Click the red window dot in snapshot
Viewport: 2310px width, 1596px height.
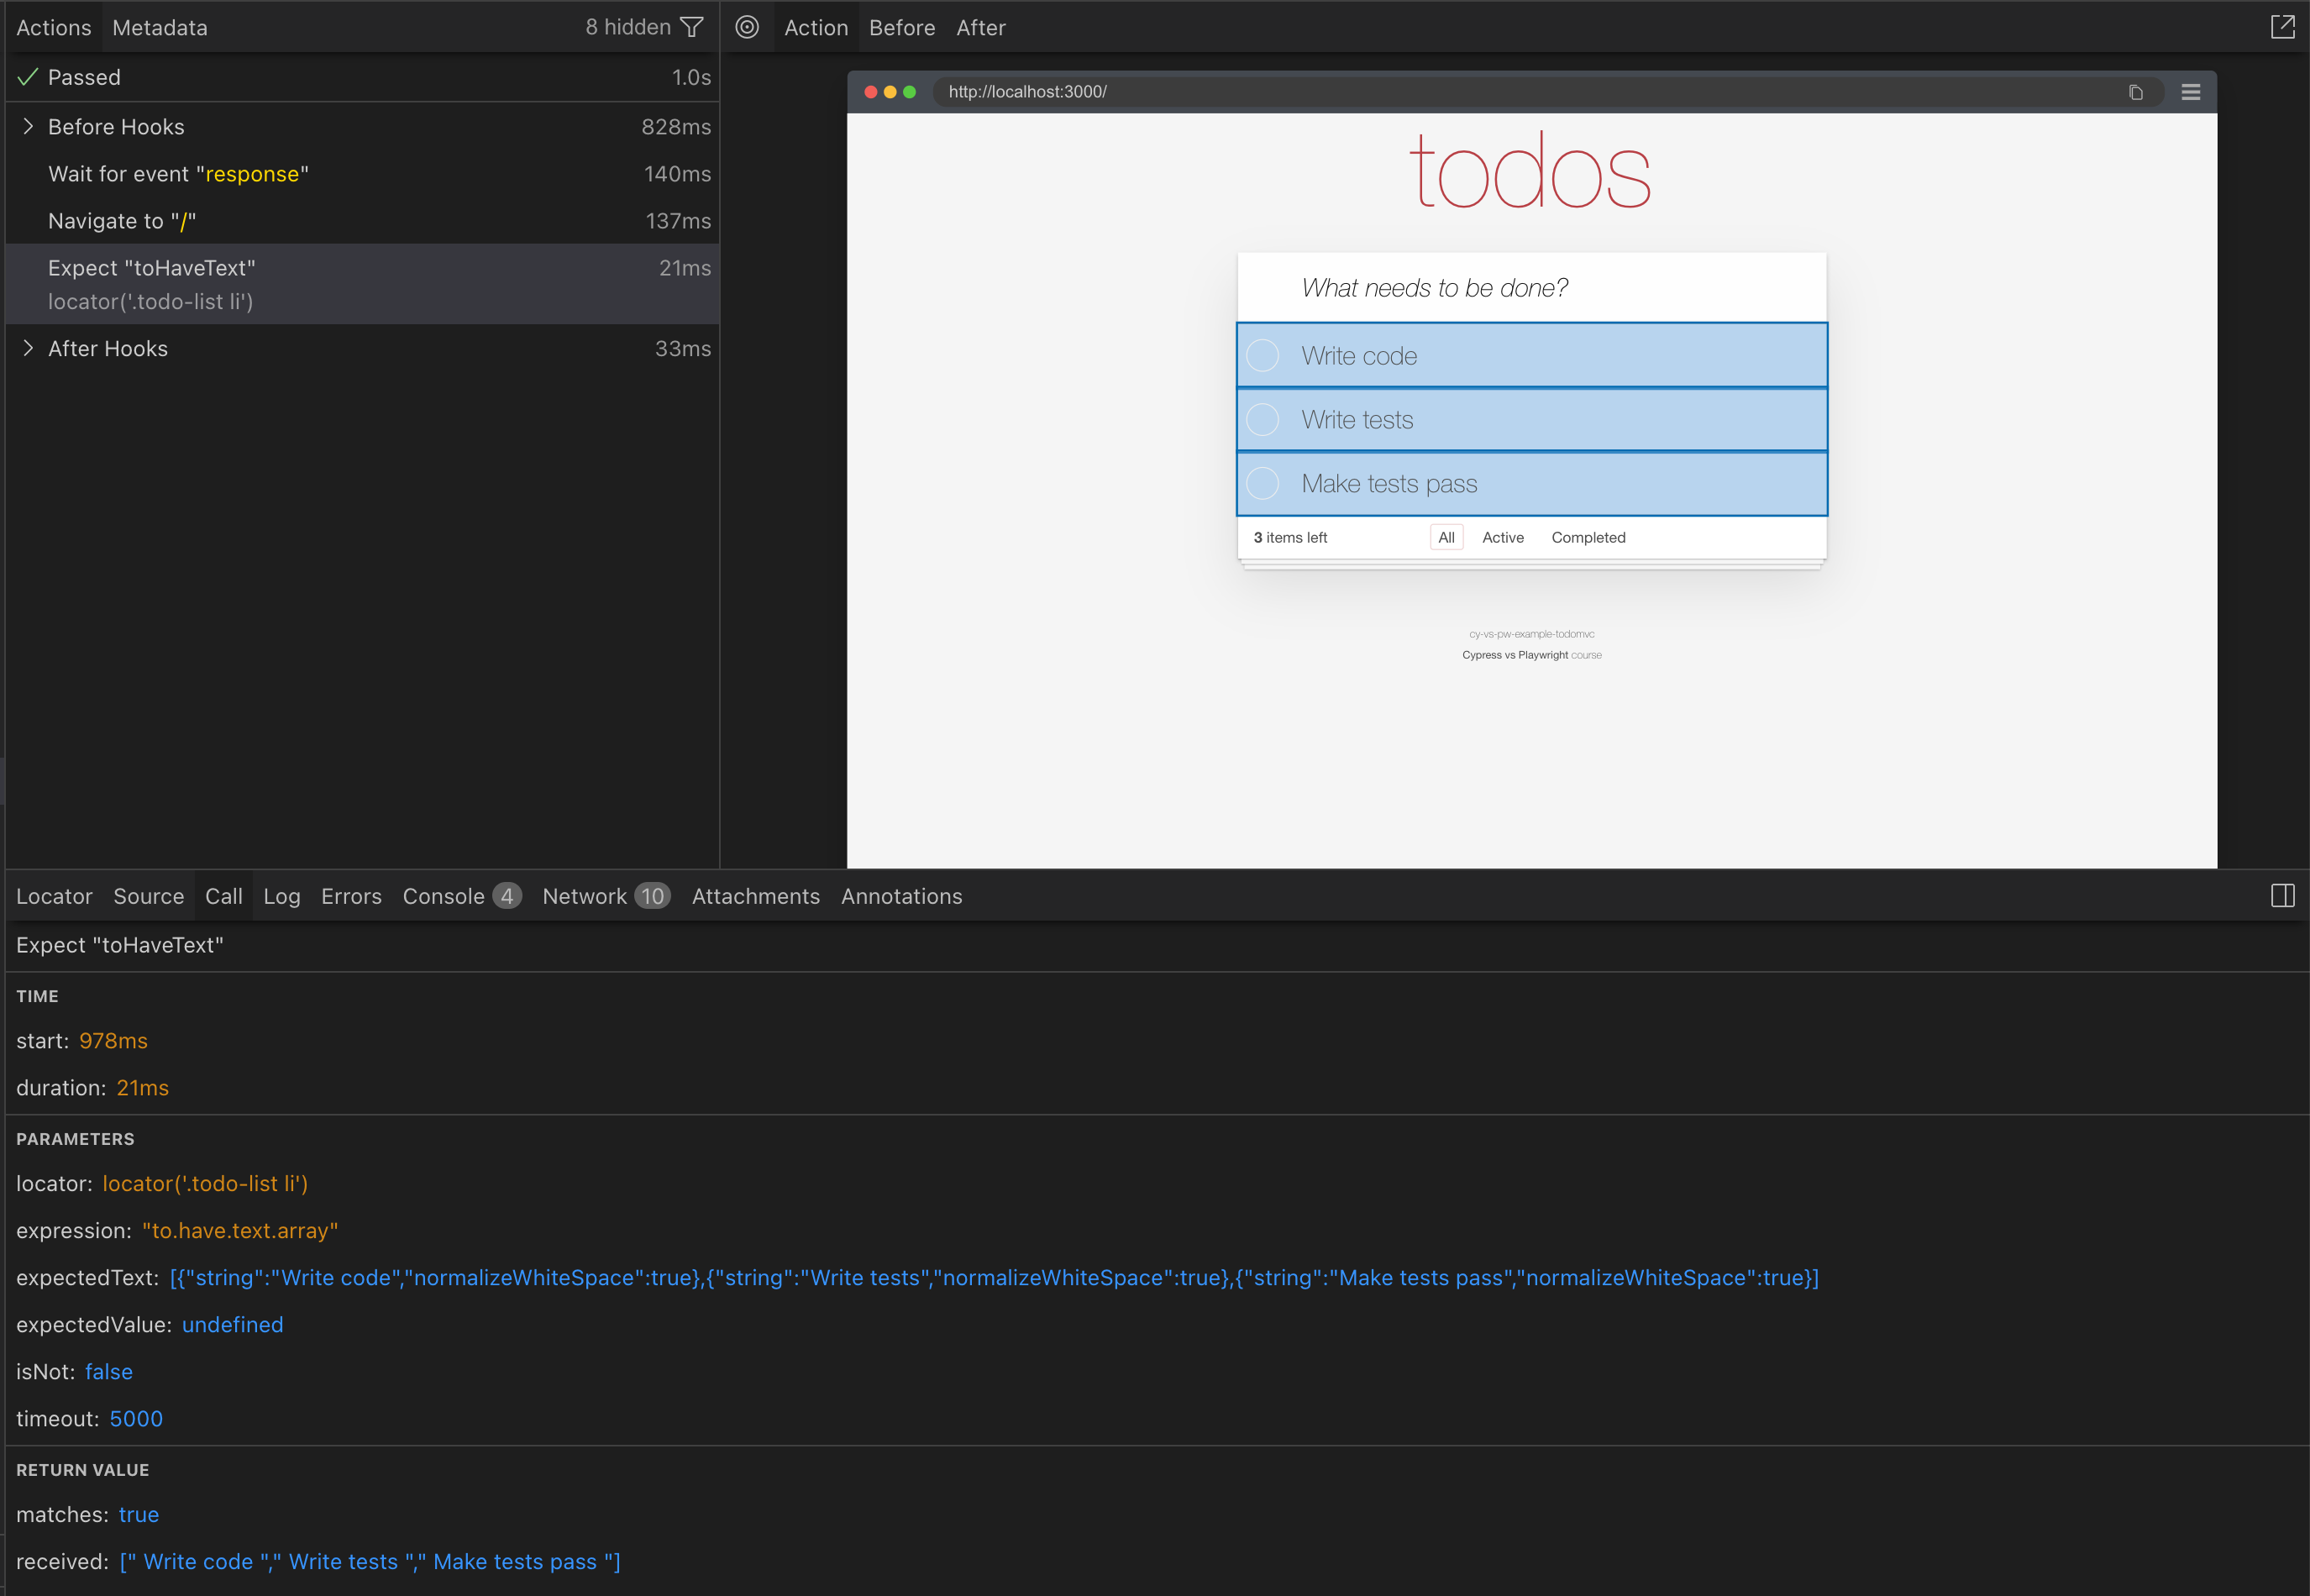tap(870, 92)
